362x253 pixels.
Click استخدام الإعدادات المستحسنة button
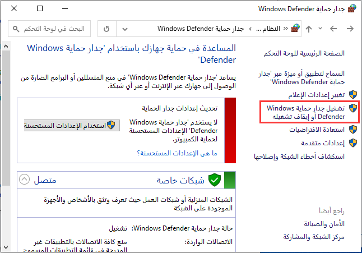[72, 126]
